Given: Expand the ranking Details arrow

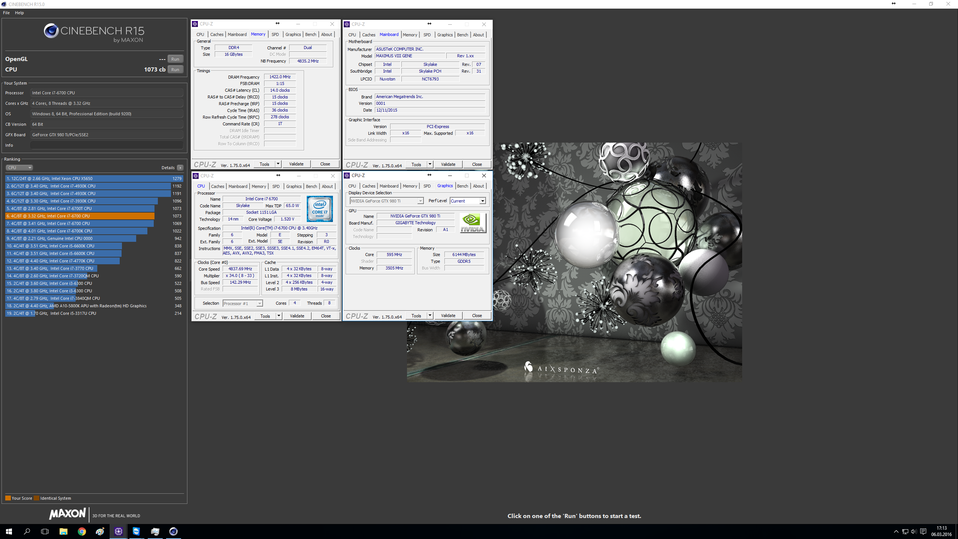Looking at the screenshot, I should click(180, 168).
